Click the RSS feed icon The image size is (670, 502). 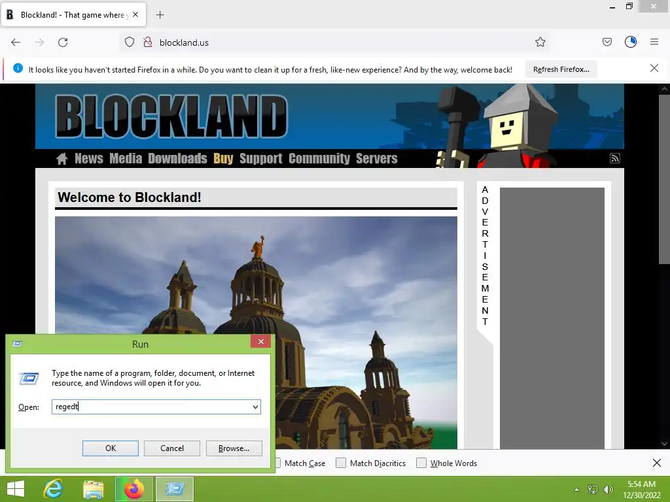614,158
